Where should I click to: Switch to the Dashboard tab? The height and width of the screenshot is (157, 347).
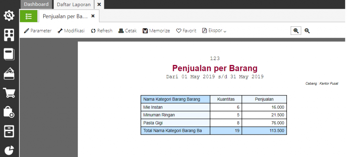pos(36,4)
